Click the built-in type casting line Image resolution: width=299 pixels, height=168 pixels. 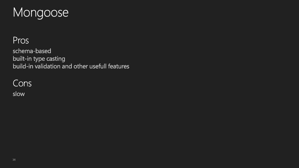coord(39,59)
